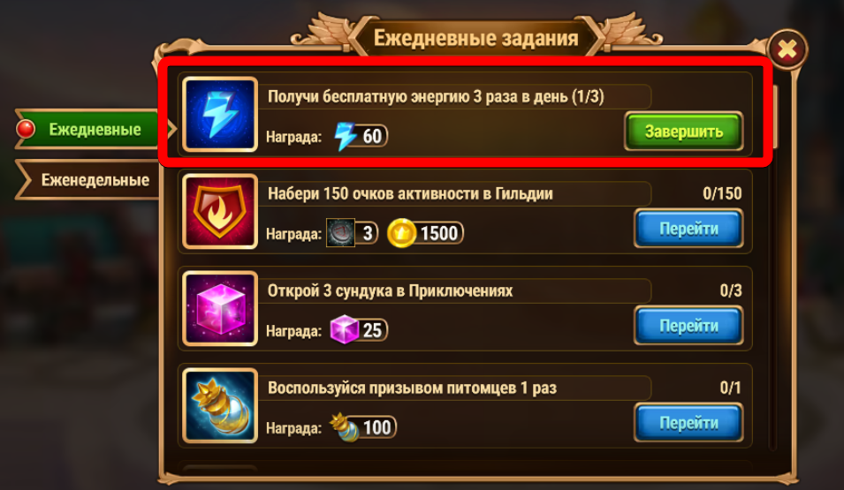Click the blue lightning energy quest icon
The width and height of the screenshot is (844, 490).
tap(219, 114)
